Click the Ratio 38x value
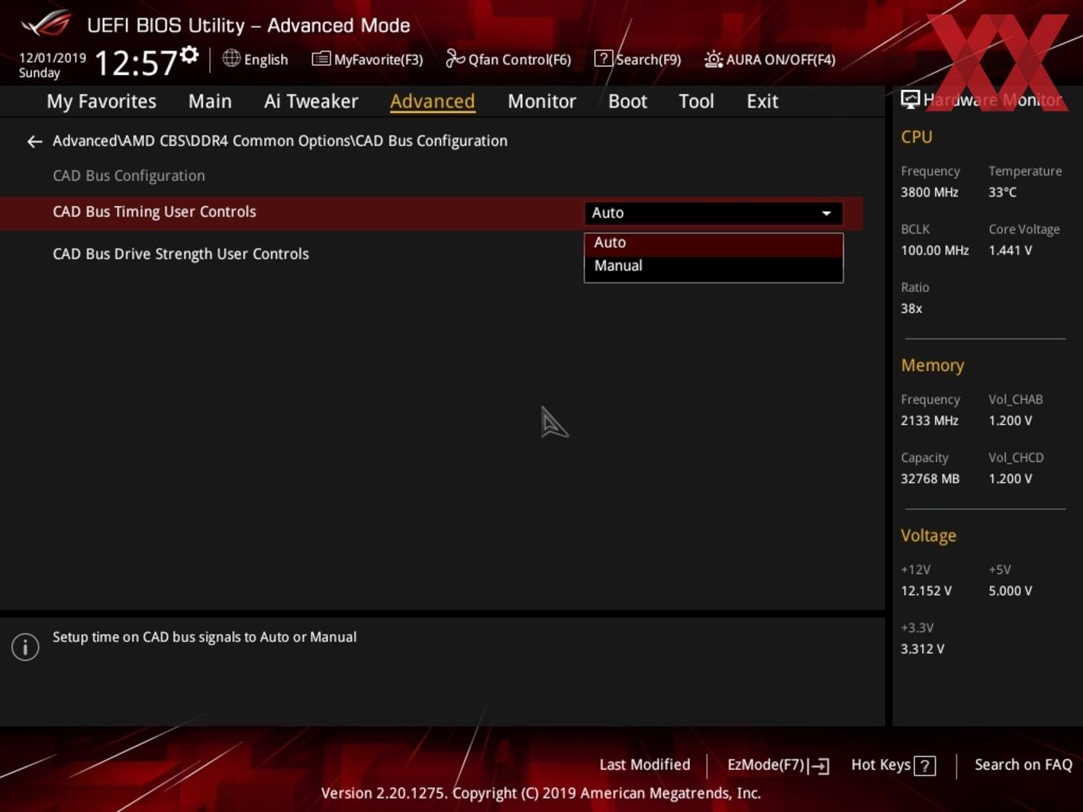 (x=912, y=309)
